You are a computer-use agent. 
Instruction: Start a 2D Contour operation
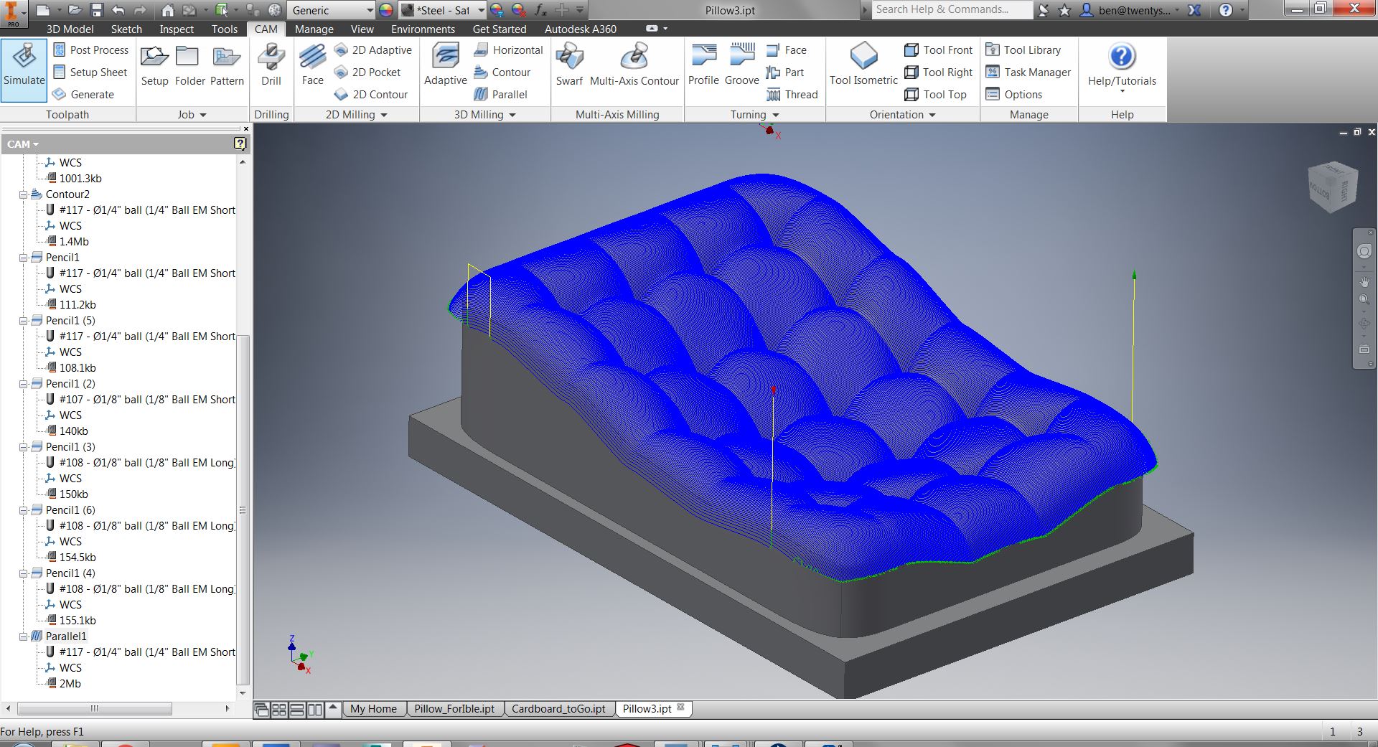coord(371,95)
